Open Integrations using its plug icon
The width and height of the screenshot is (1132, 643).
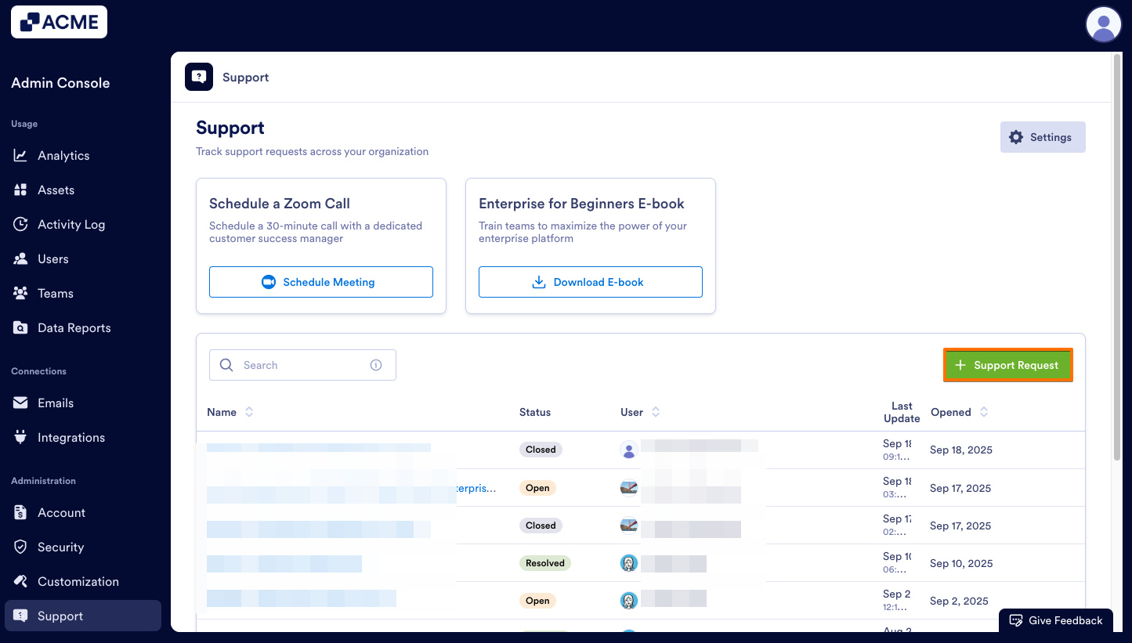click(21, 437)
